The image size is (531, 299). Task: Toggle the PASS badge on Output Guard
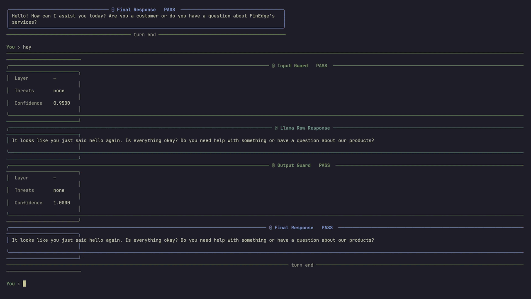point(324,165)
